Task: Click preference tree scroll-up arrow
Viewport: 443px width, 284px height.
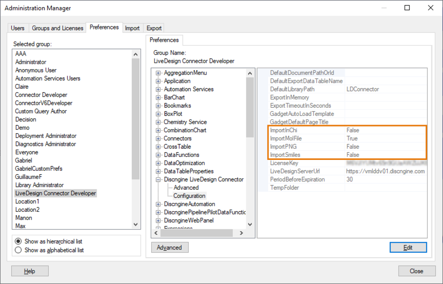Action: point(250,73)
